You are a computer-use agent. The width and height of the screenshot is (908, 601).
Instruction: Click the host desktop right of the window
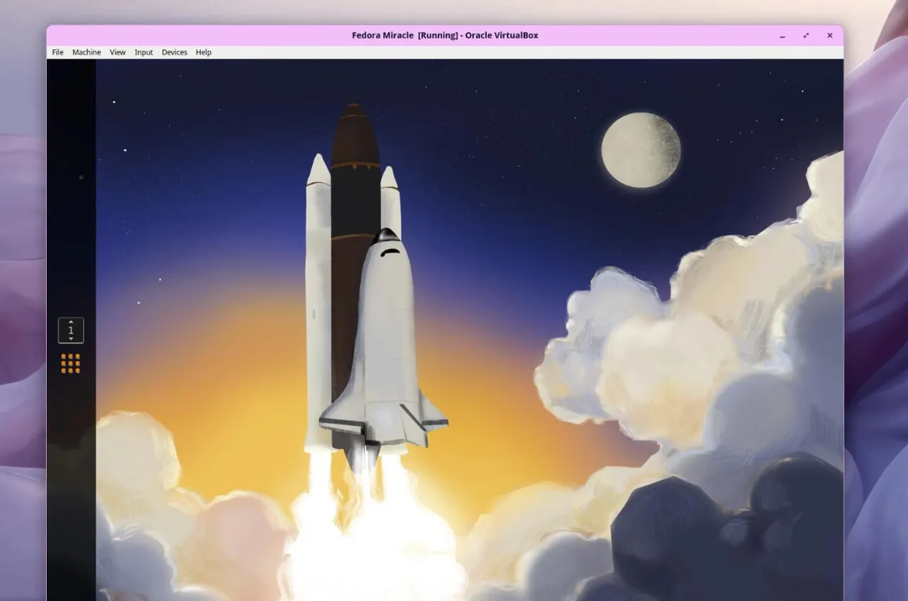(876, 283)
